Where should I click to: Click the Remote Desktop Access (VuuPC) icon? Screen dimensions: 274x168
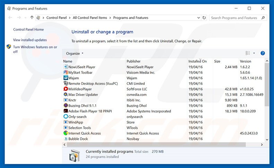(66, 83)
